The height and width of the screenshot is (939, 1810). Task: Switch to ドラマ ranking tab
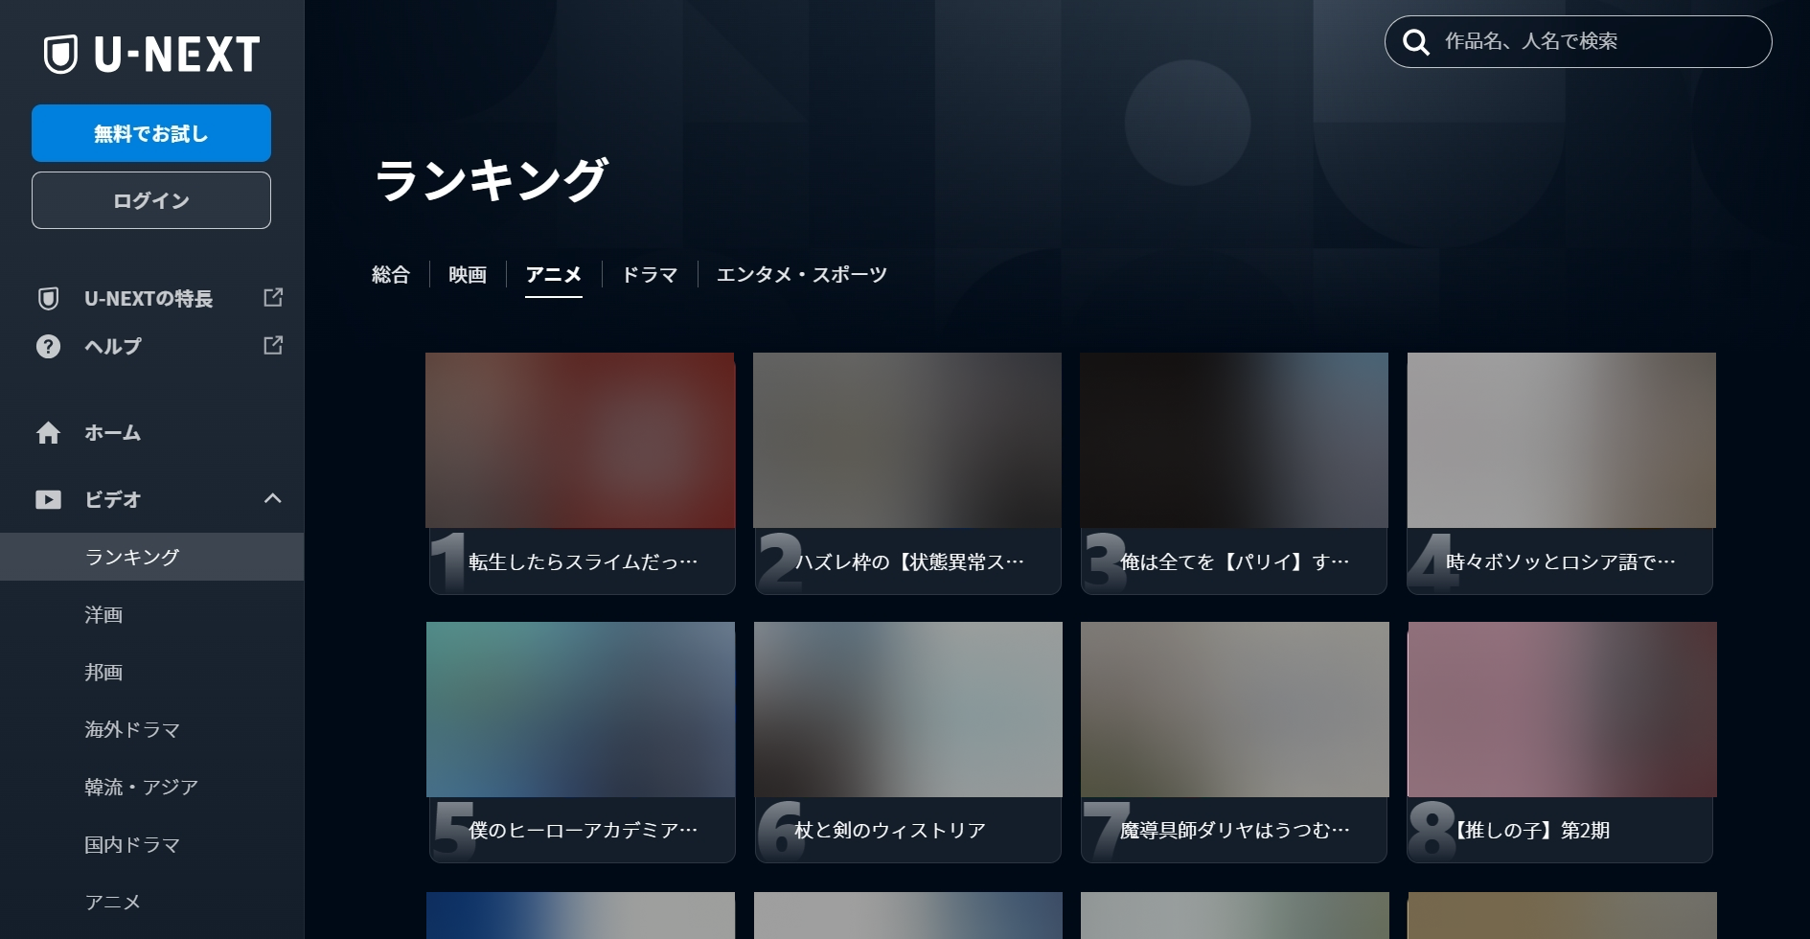tap(650, 275)
